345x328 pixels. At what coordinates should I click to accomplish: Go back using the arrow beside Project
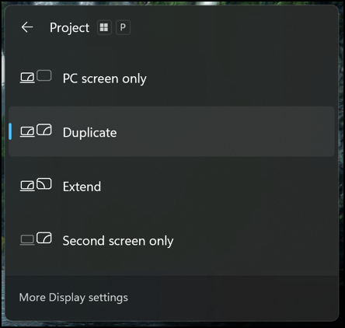[27, 27]
